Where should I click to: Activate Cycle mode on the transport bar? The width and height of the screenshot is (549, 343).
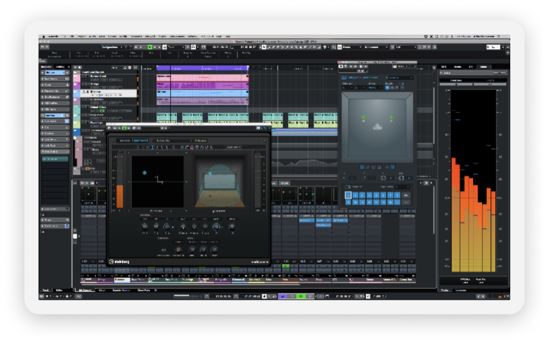pos(282,297)
